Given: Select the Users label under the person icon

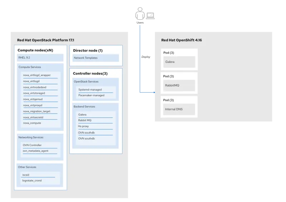Looking at the screenshot, I should click(x=140, y=22).
